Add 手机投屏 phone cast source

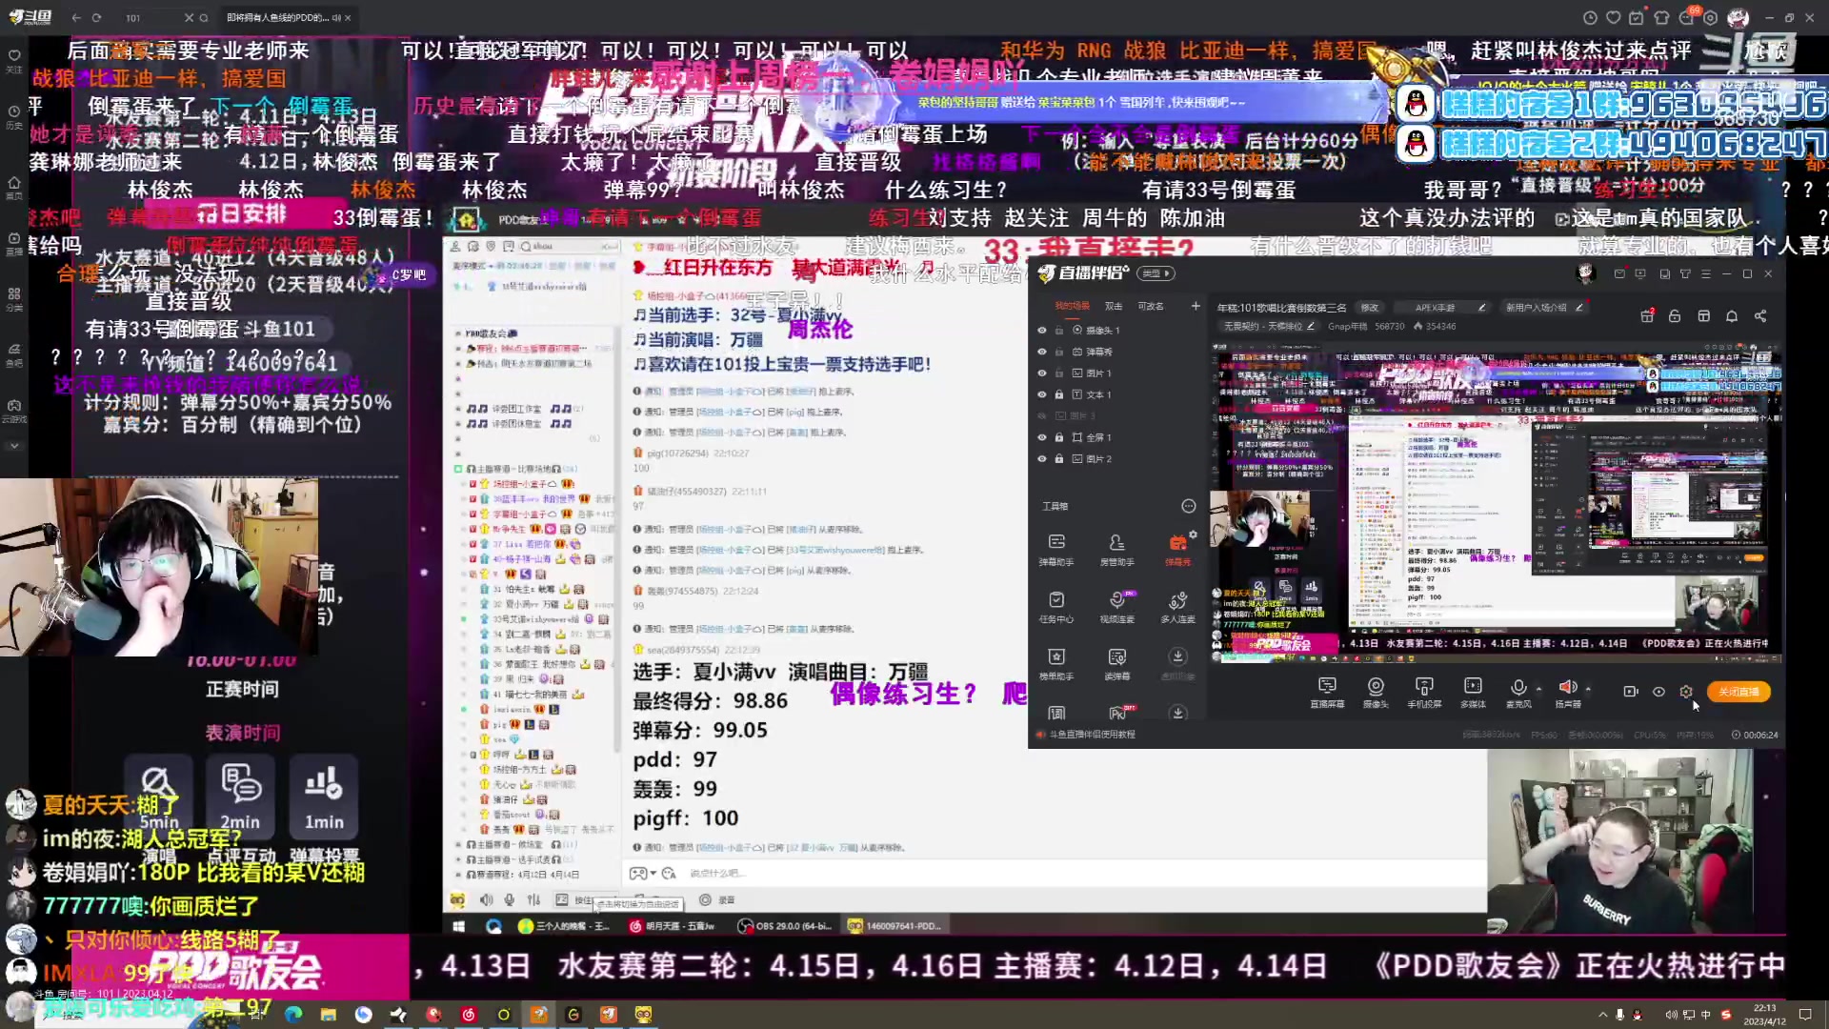point(1424,693)
